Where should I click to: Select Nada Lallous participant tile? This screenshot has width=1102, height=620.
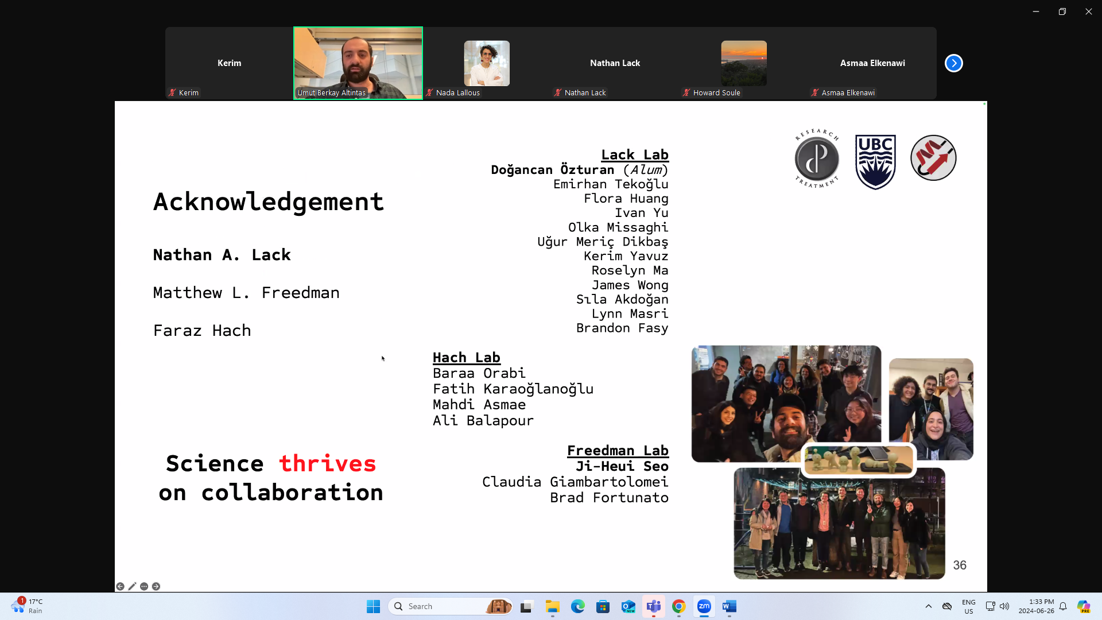point(487,63)
